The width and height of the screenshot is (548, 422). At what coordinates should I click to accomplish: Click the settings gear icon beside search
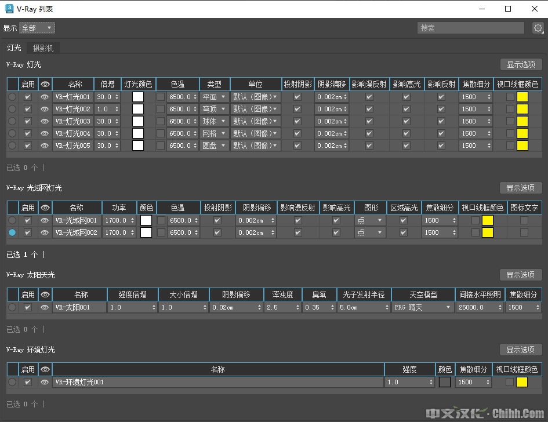pos(537,28)
